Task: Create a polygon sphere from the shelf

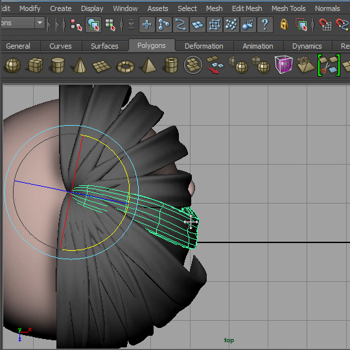Action: pyautogui.click(x=13, y=65)
